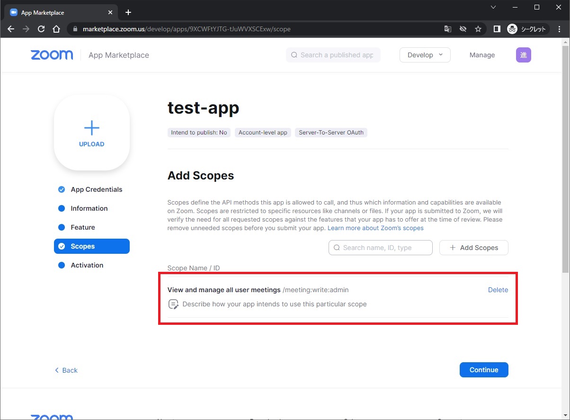The image size is (570, 420).
Task: Click the Upload app icon tile
Action: click(92, 133)
